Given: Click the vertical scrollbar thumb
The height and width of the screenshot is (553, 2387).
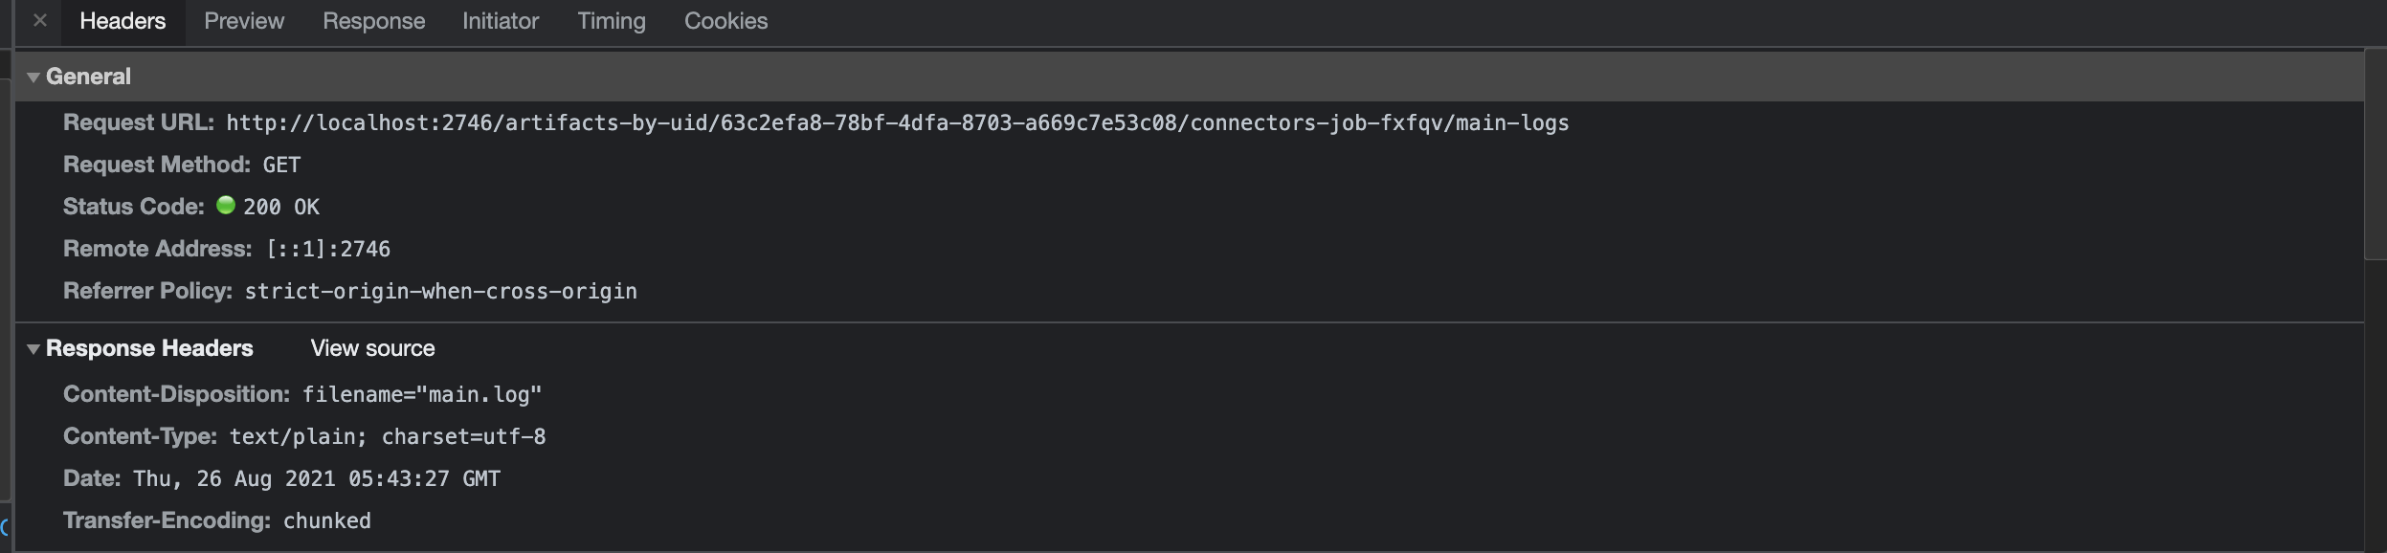Looking at the screenshot, I should [2375, 154].
